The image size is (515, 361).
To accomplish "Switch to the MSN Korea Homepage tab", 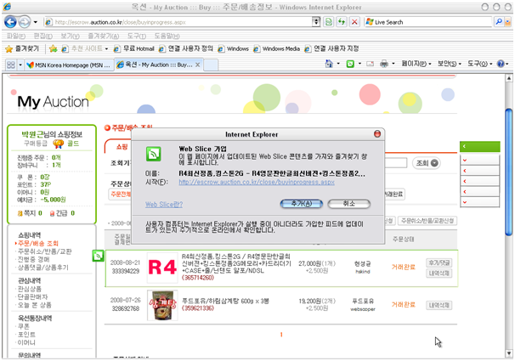I will tap(69, 65).
